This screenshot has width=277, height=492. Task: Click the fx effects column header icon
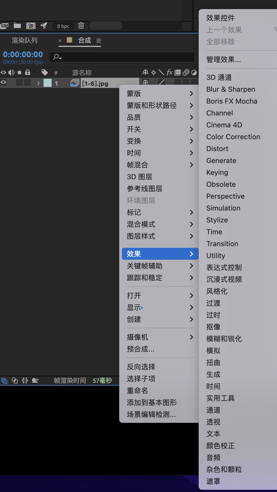pos(170,73)
